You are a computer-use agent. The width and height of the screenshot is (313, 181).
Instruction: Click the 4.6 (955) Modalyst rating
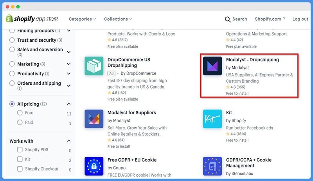tap(236, 87)
